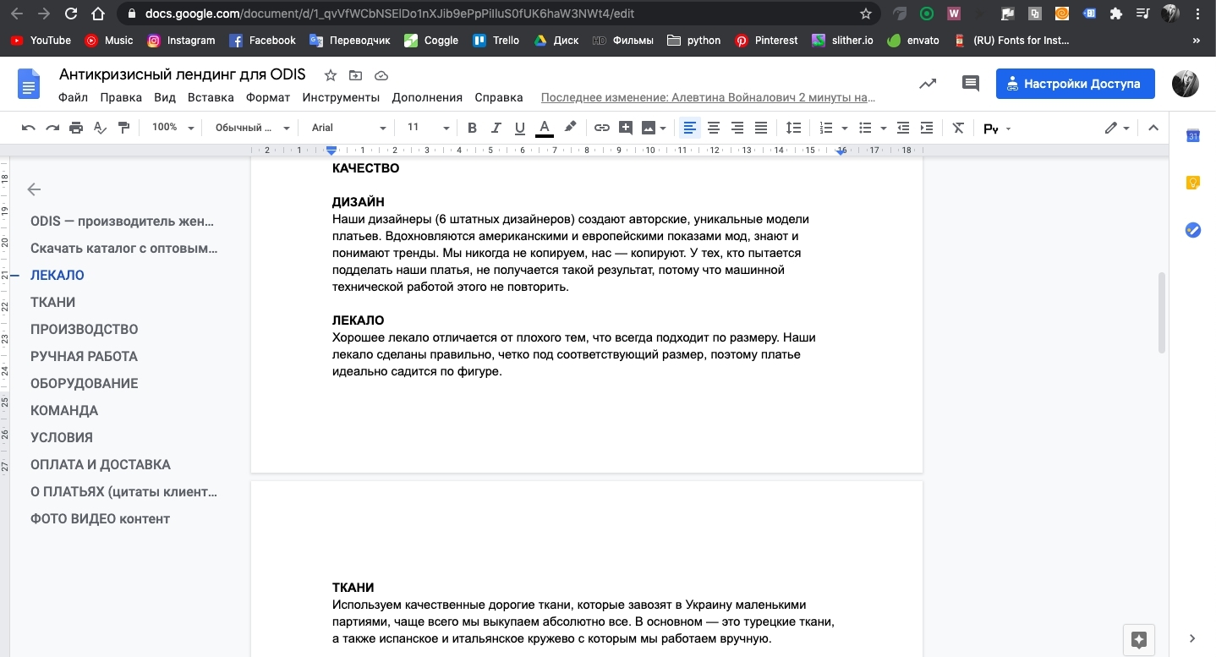Toggle italic formatting
Image resolution: width=1216 pixels, height=657 pixels.
496,128
